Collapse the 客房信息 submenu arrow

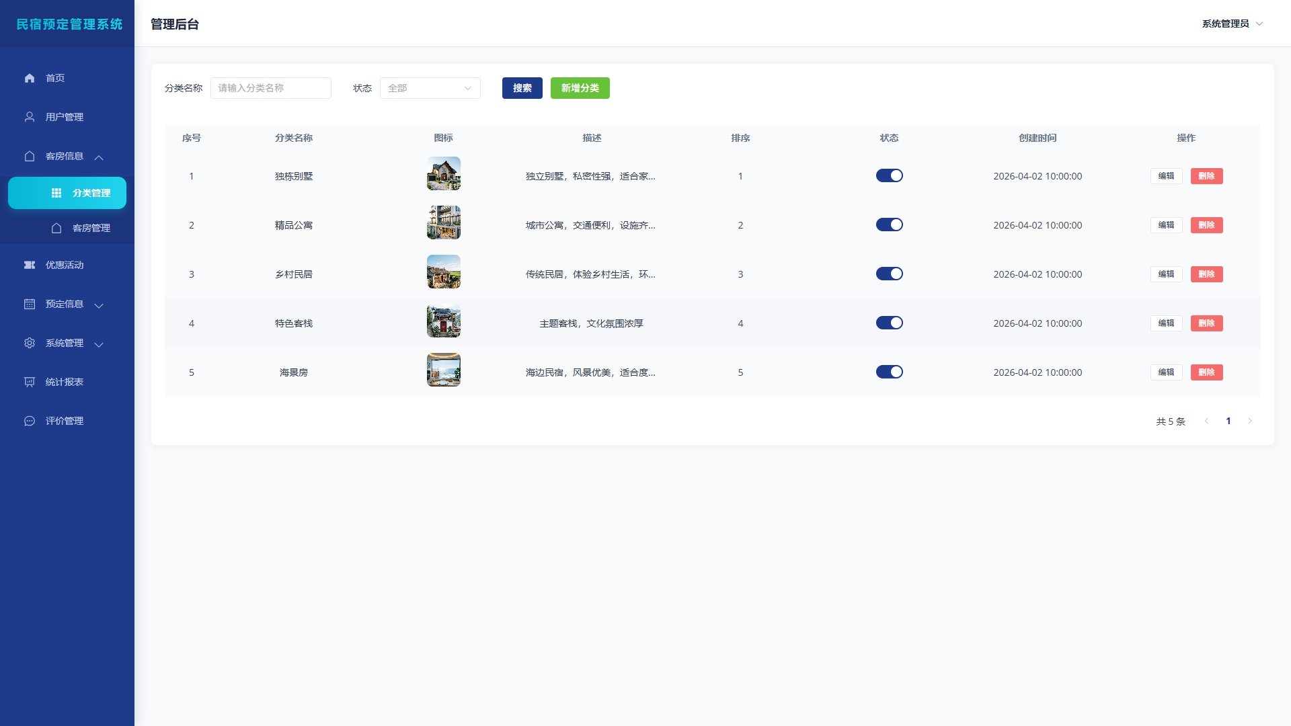[99, 157]
